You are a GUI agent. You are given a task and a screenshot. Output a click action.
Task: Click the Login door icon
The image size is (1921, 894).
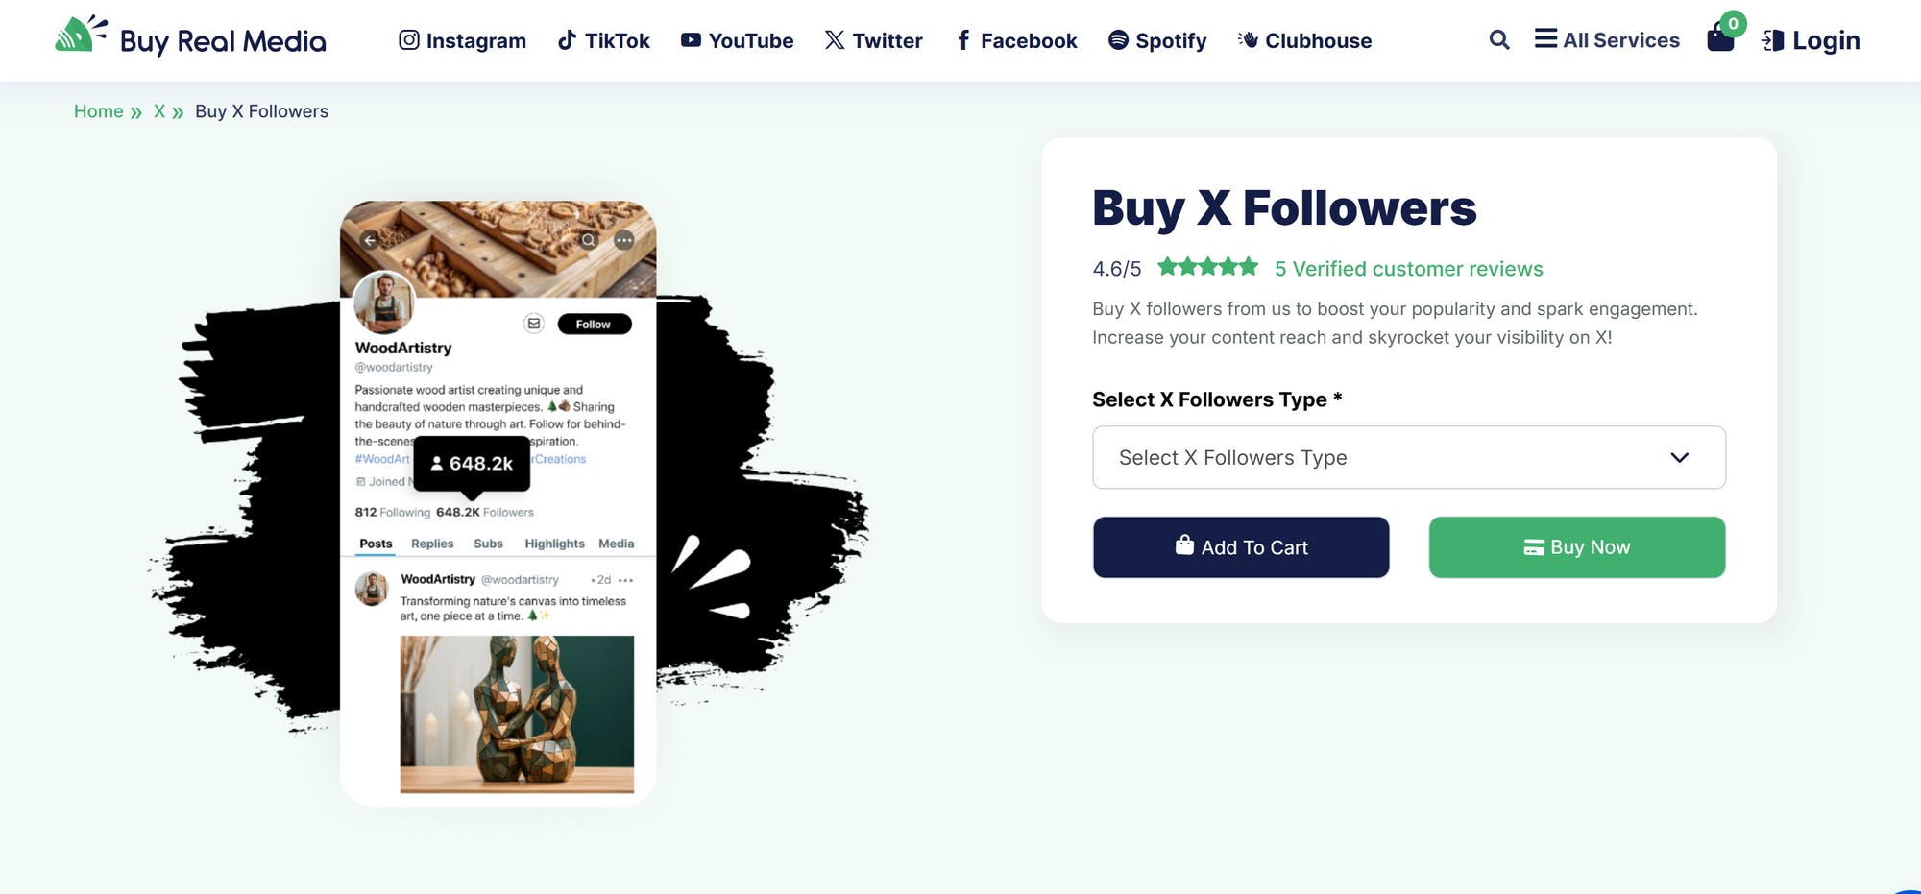coord(1773,40)
